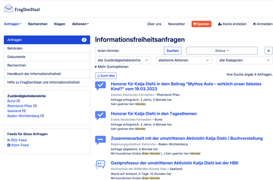Click 'Anfrage erfolgreich, 3 Jahre, 5 Monate her'
The width and height of the screenshot is (273, 180).
pos(141,100)
